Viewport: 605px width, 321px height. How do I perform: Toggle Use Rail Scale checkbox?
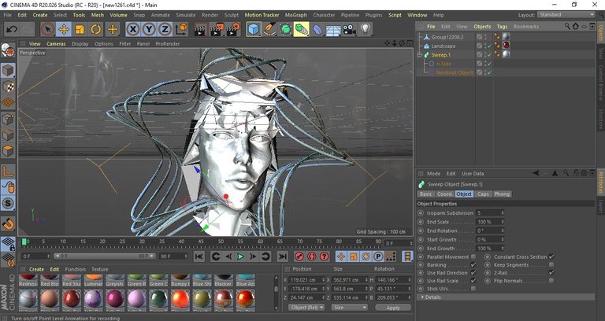pos(473,281)
